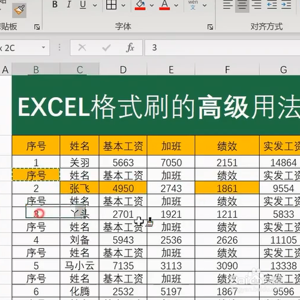Confirm the formula bar entry
This screenshot has width=300, height=300.
[x=106, y=47]
